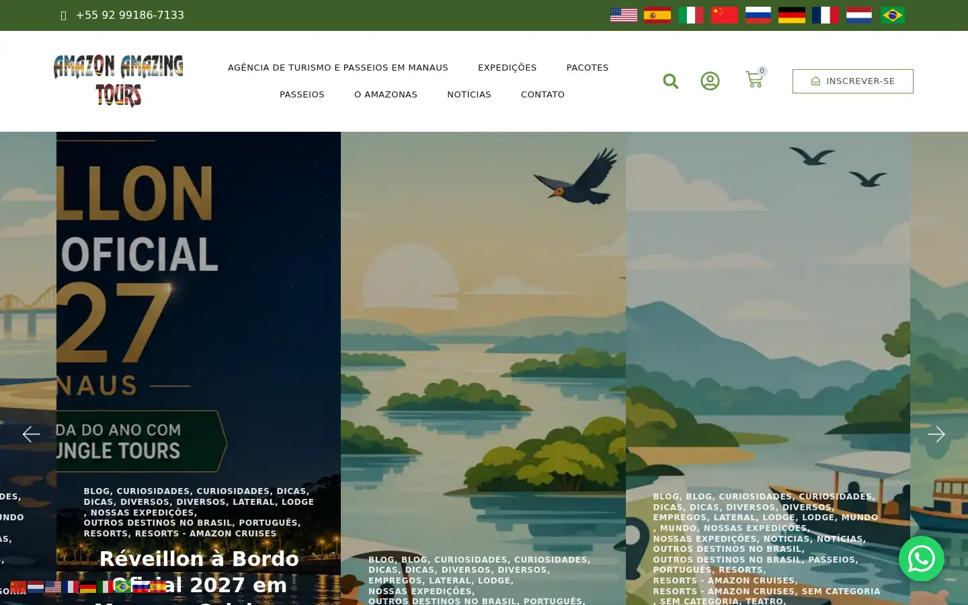This screenshot has height=605, width=968.
Task: Choose the China flag in the floating strip over the slider
Action: pyautogui.click(x=18, y=587)
